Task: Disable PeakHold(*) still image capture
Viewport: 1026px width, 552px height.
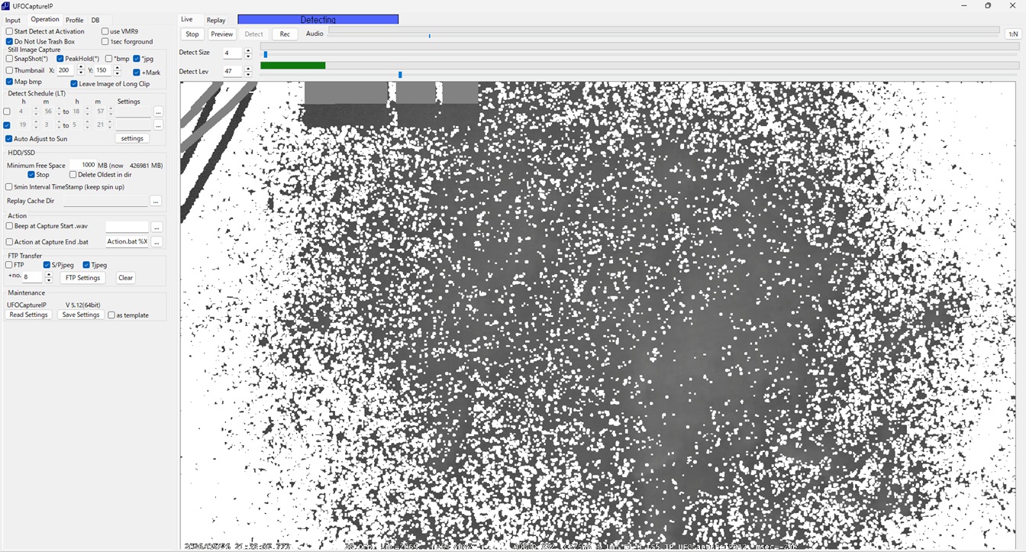Action: (60, 59)
